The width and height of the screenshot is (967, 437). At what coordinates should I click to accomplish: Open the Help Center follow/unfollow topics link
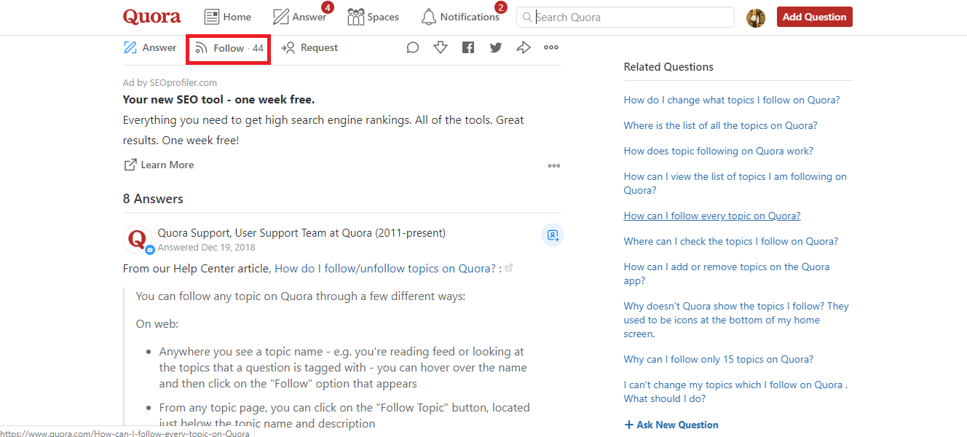[x=387, y=268]
